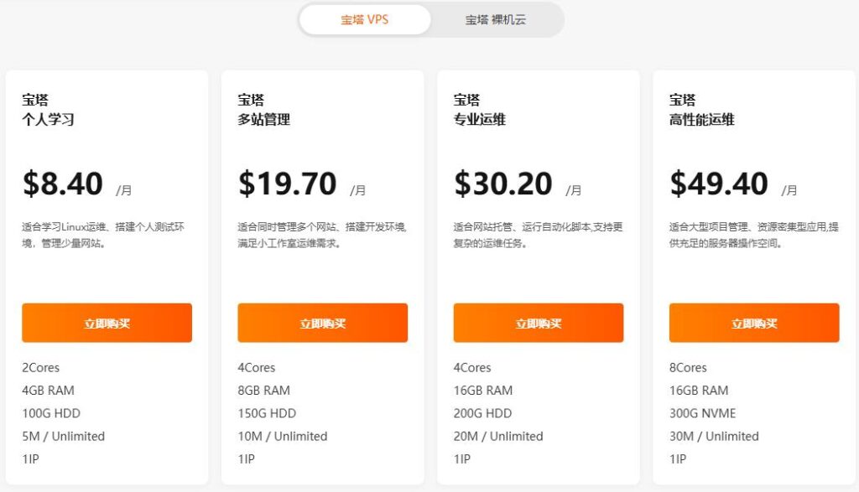Click 立即购买 for the 高性能运维 plan
This screenshot has width=859, height=492.
[754, 323]
